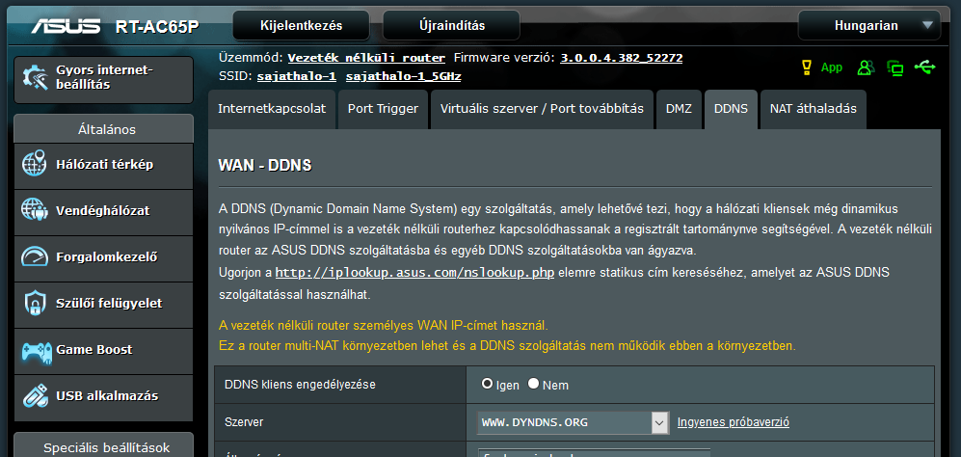The width and height of the screenshot is (961, 457).
Task: Click the green network monitor status icon
Action: tap(895, 68)
